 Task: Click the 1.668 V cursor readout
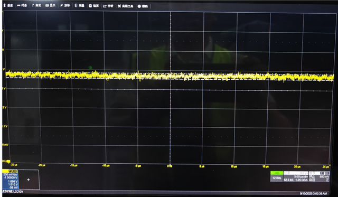(13, 182)
